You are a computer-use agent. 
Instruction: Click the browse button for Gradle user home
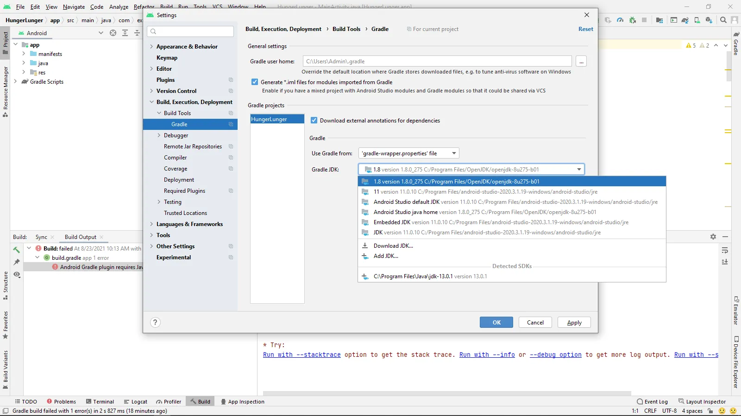pos(581,61)
